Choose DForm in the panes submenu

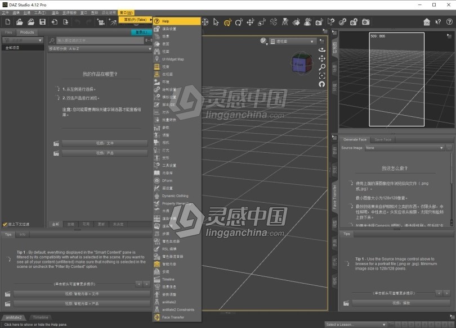(177, 181)
